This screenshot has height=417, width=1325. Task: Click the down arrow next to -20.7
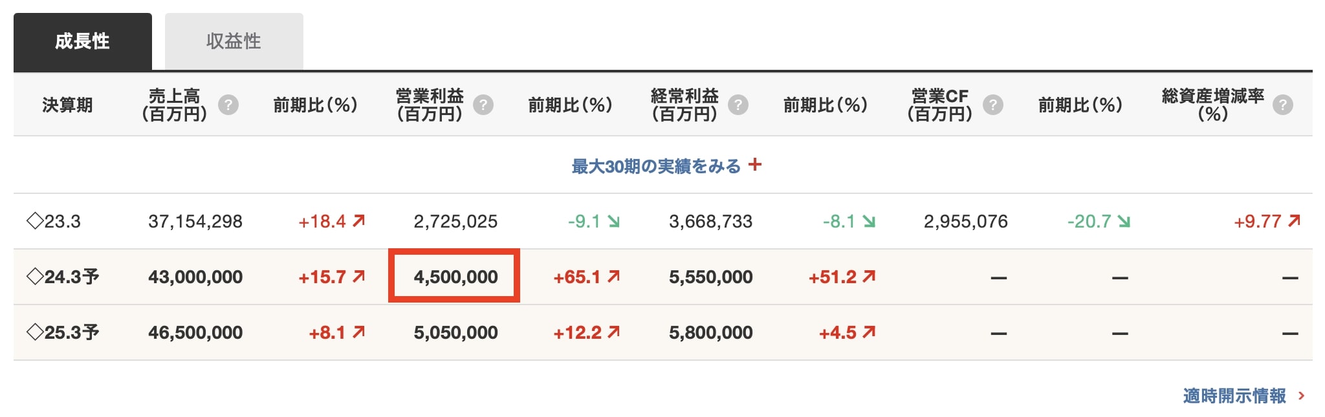coord(1124,221)
